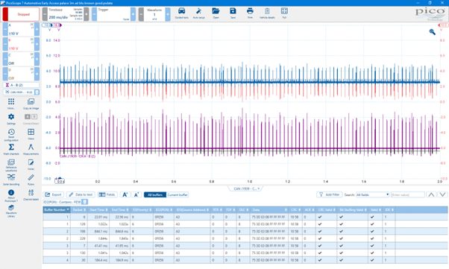449x269 pixels.
Task: Select the Current buffer toggle
Action: [178, 194]
